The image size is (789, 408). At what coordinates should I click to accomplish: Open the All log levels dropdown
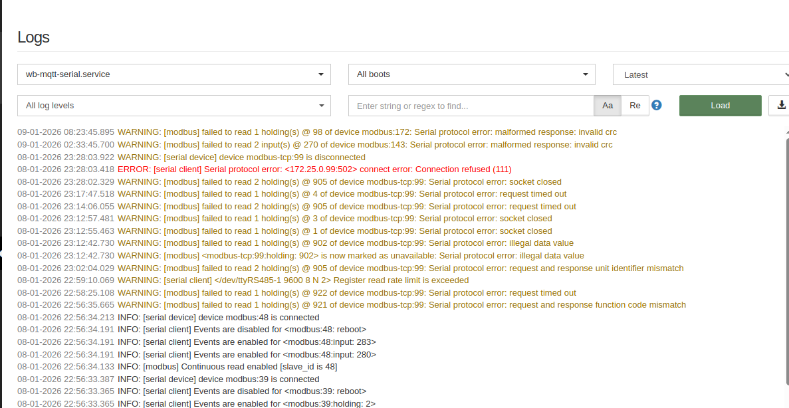174,106
